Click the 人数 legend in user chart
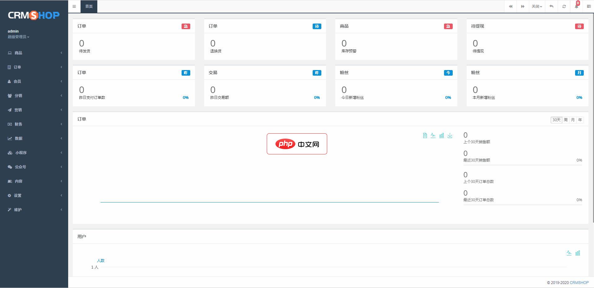 tap(101, 261)
